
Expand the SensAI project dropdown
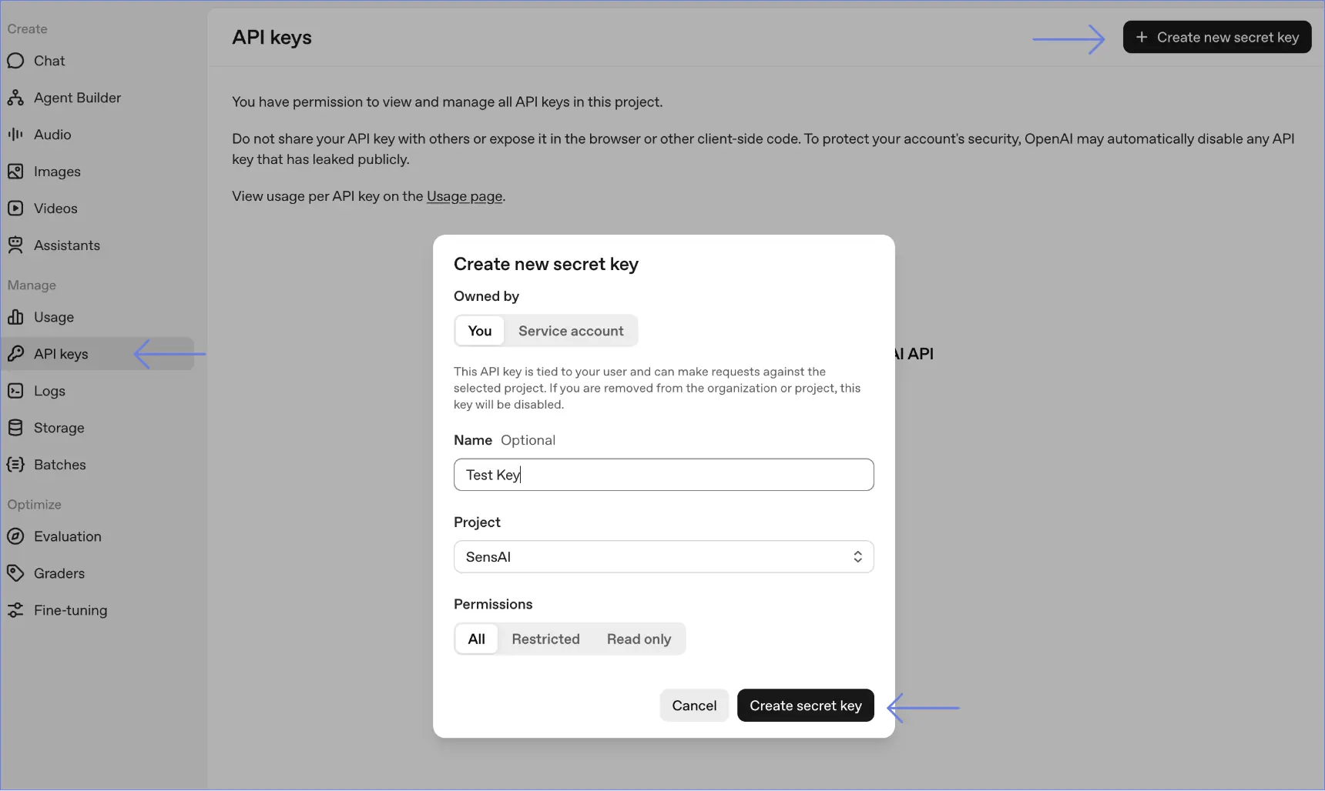pyautogui.click(x=663, y=557)
